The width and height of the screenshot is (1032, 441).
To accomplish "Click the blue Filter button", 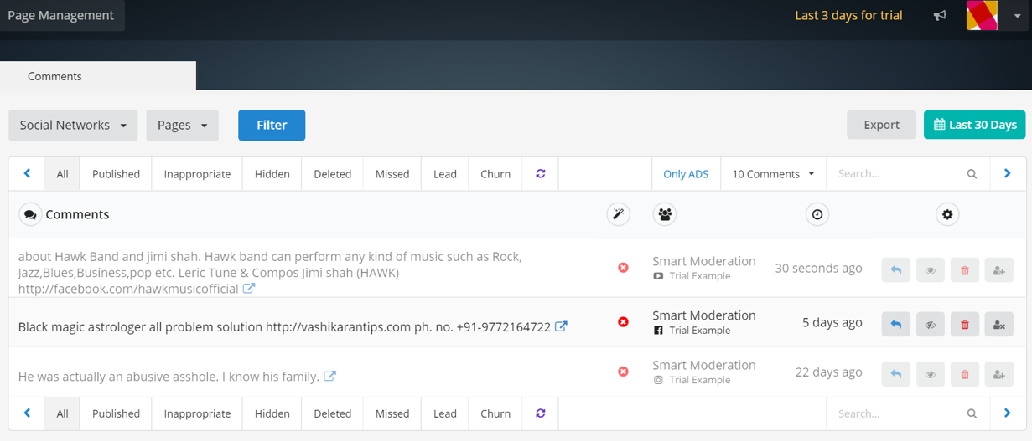I will click(x=272, y=125).
